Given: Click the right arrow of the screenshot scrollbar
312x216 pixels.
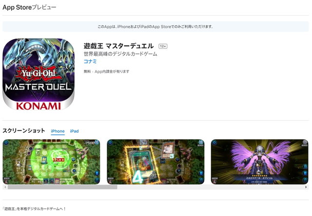Looking at the screenshot, I should point(306,187).
